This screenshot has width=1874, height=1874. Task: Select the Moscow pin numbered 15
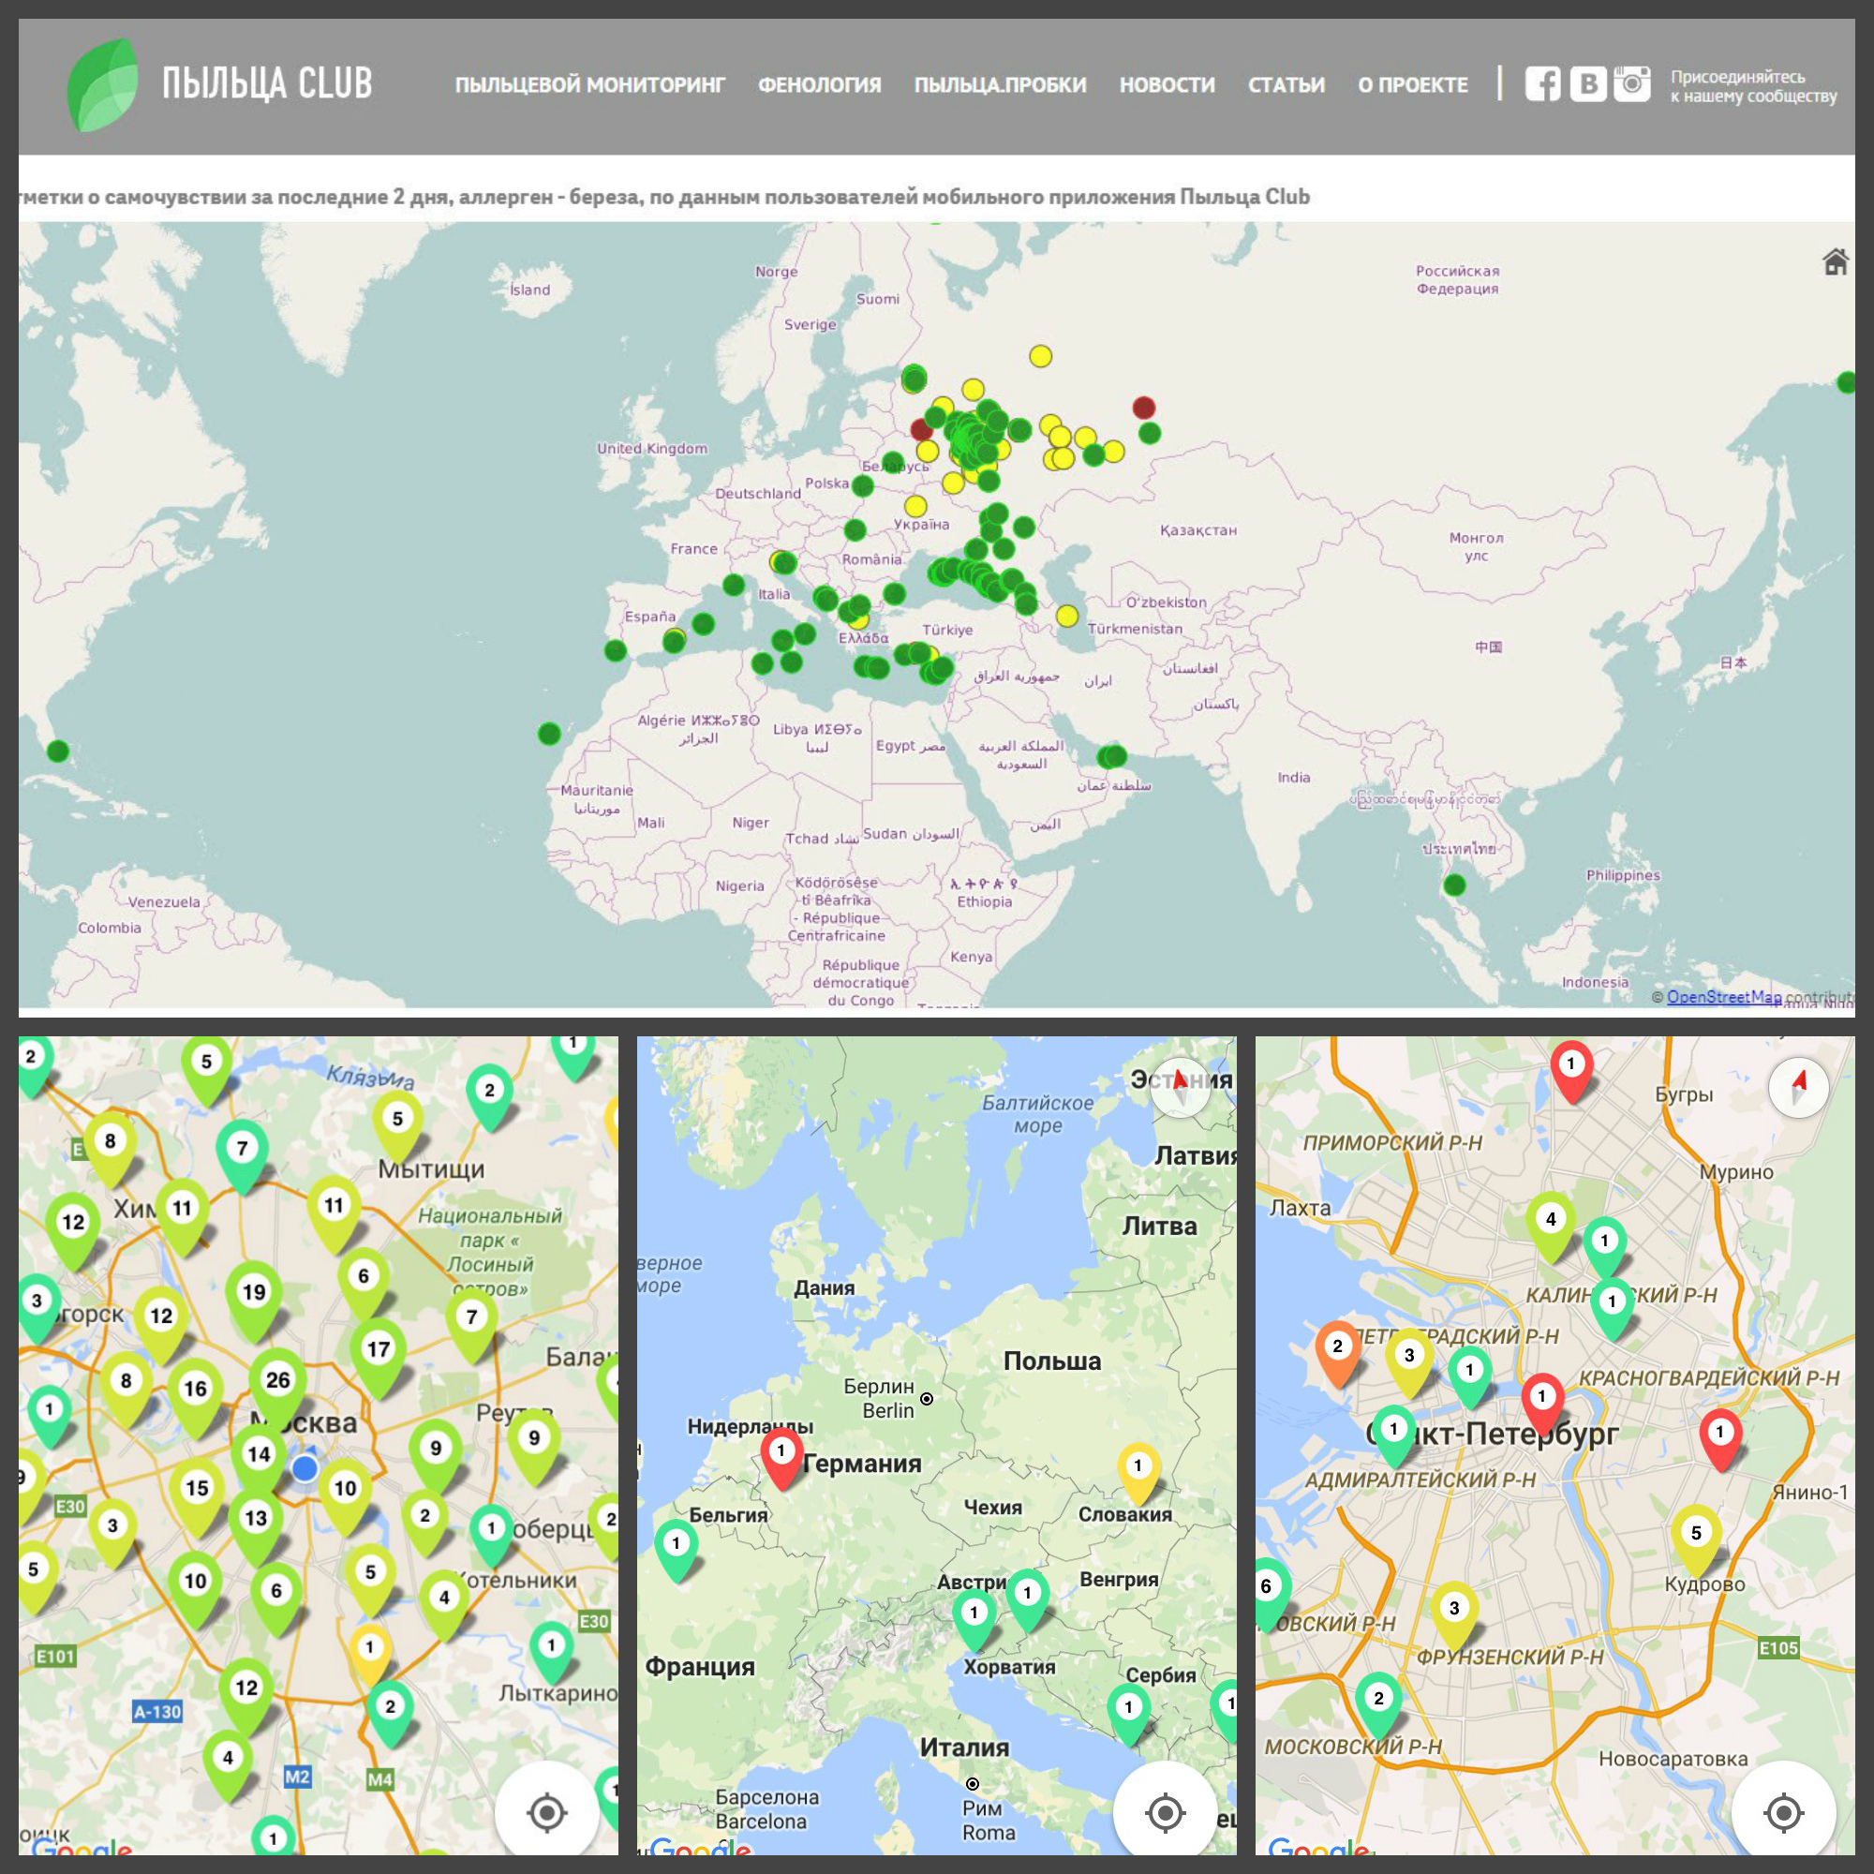click(197, 1492)
